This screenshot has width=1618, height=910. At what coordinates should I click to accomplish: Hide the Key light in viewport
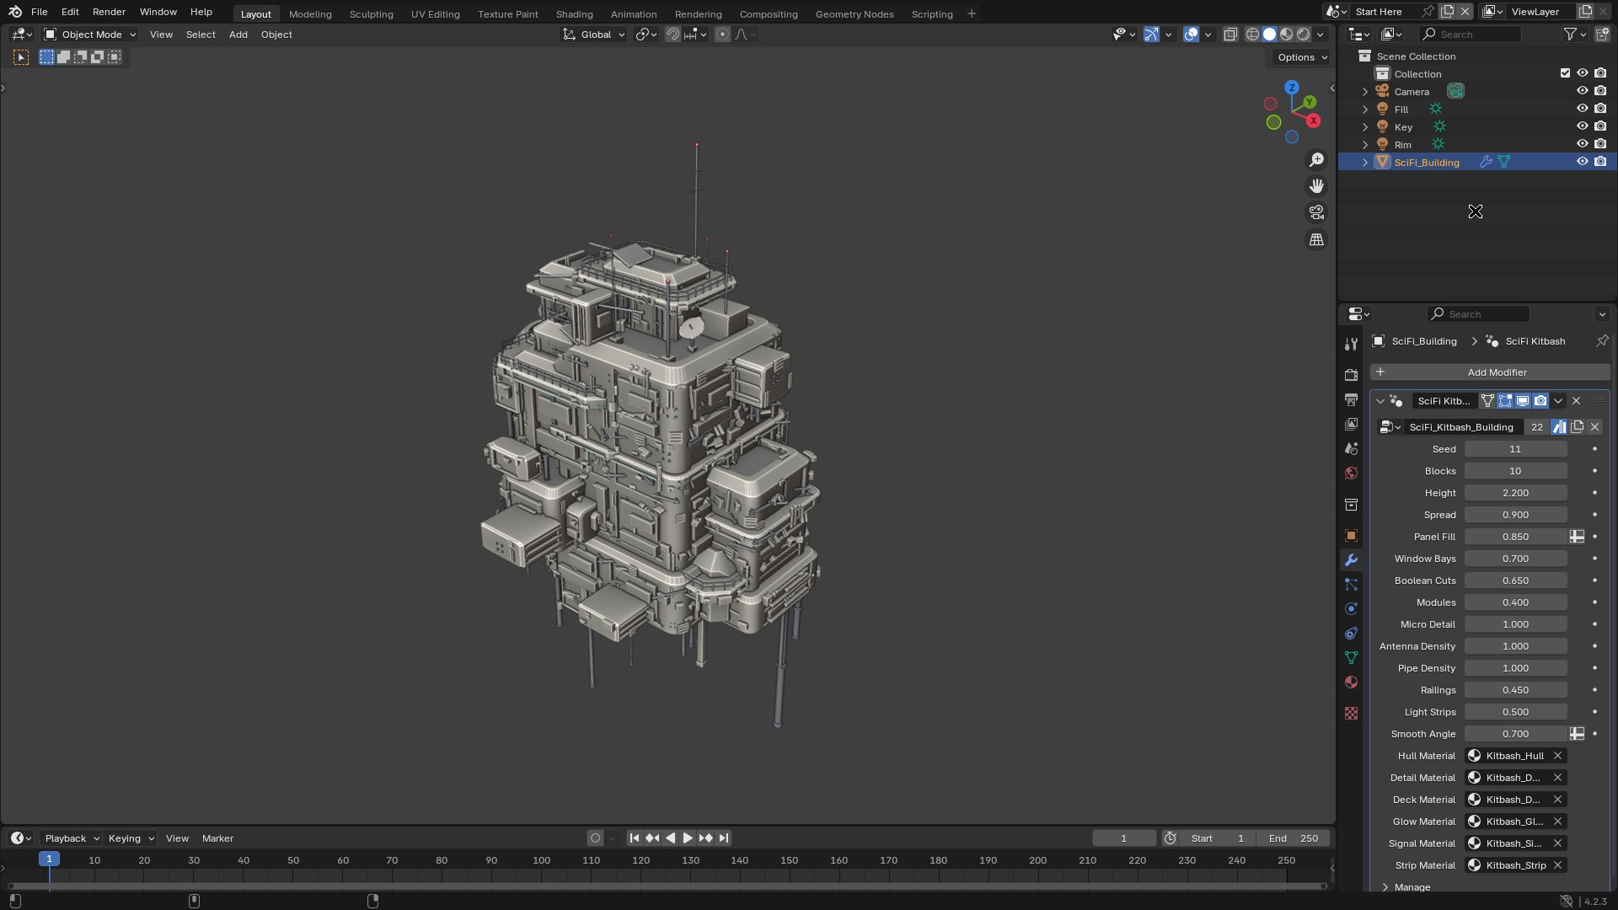coord(1582,126)
